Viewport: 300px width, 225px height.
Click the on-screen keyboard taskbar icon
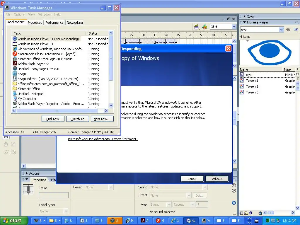click(x=257, y=221)
